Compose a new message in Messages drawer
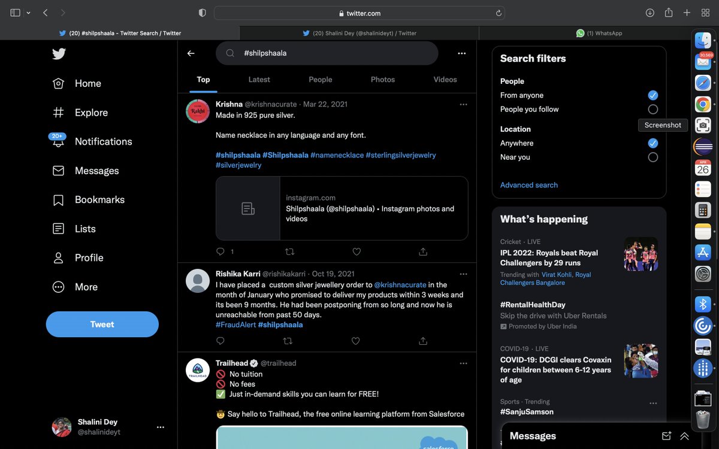Viewport: 719px width, 449px height. (667, 436)
